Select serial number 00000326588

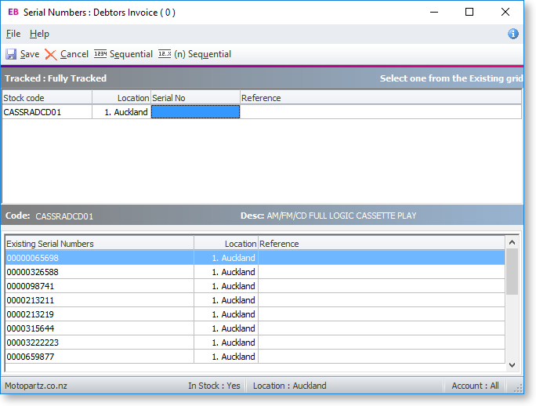(33, 272)
